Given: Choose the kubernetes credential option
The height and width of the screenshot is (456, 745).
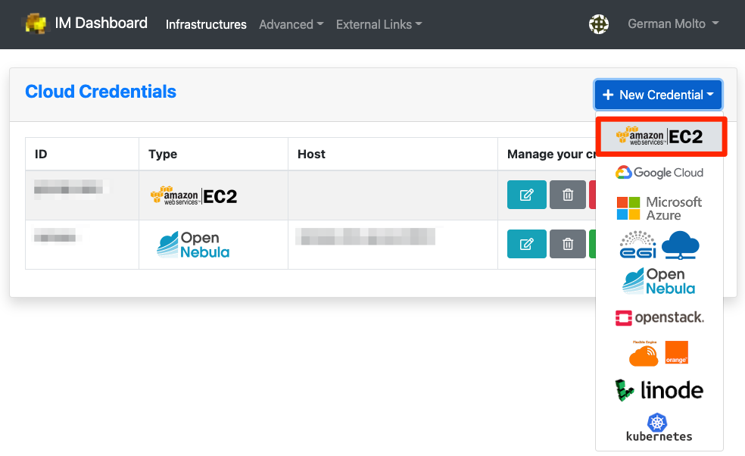Looking at the screenshot, I should [x=659, y=427].
